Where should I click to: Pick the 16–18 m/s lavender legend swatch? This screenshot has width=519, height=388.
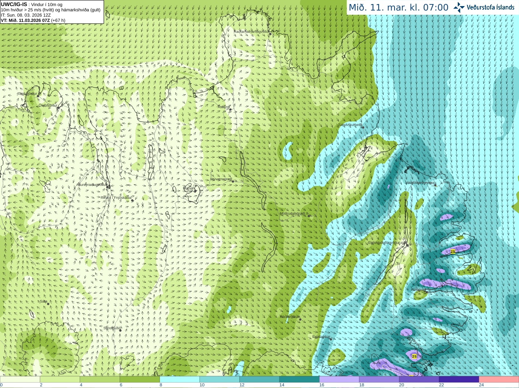pos(339,379)
